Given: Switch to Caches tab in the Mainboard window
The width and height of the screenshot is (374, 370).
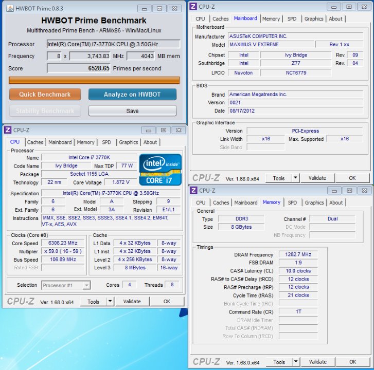Looking at the screenshot, I should coord(220,19).
